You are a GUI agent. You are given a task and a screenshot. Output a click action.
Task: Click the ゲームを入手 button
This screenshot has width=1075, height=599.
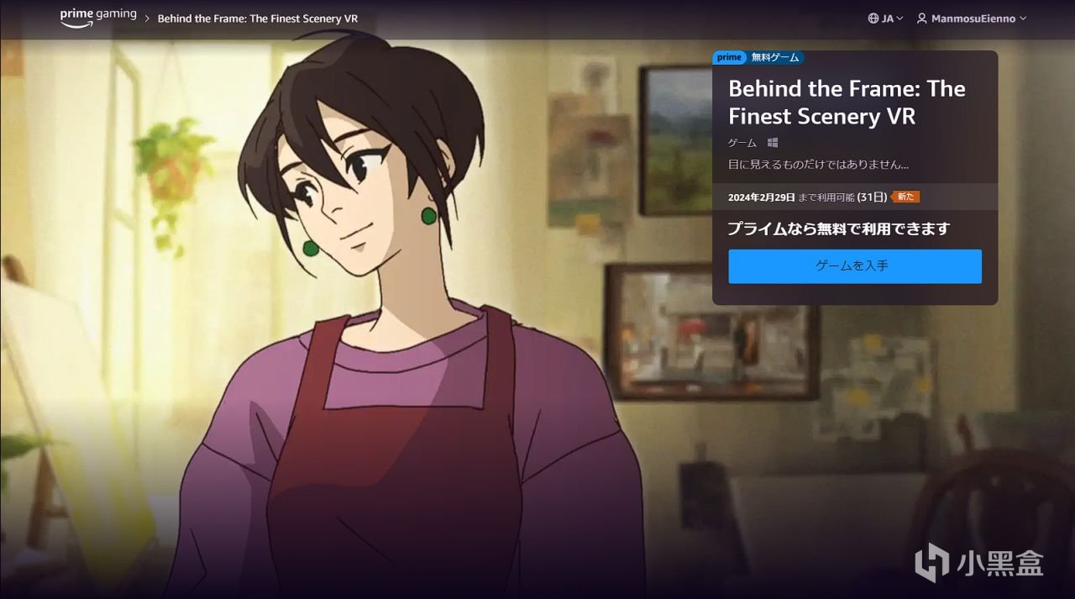tap(855, 266)
